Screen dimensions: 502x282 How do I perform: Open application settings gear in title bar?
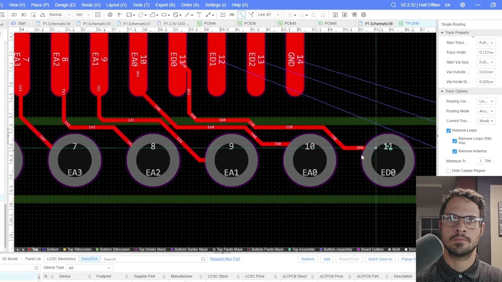[x=462, y=5]
